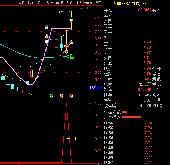The image size is (170, 165).
Task: Open the 统计 statistics option
Action: tap(50, 3)
